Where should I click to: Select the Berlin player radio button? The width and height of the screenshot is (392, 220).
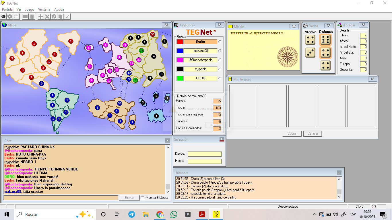(220, 42)
